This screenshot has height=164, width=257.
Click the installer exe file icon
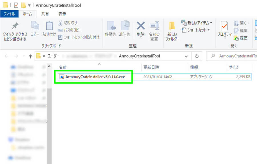[62, 77]
